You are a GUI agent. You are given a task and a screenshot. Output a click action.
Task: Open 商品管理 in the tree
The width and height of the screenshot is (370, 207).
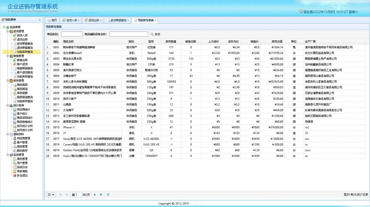coord(22,147)
